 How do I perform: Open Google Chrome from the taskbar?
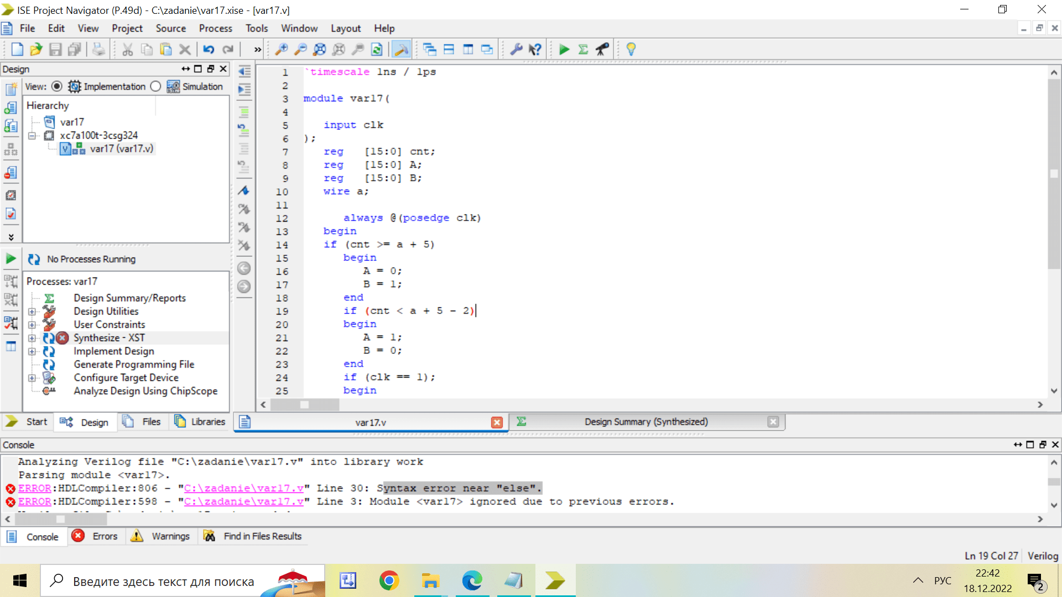click(x=389, y=580)
